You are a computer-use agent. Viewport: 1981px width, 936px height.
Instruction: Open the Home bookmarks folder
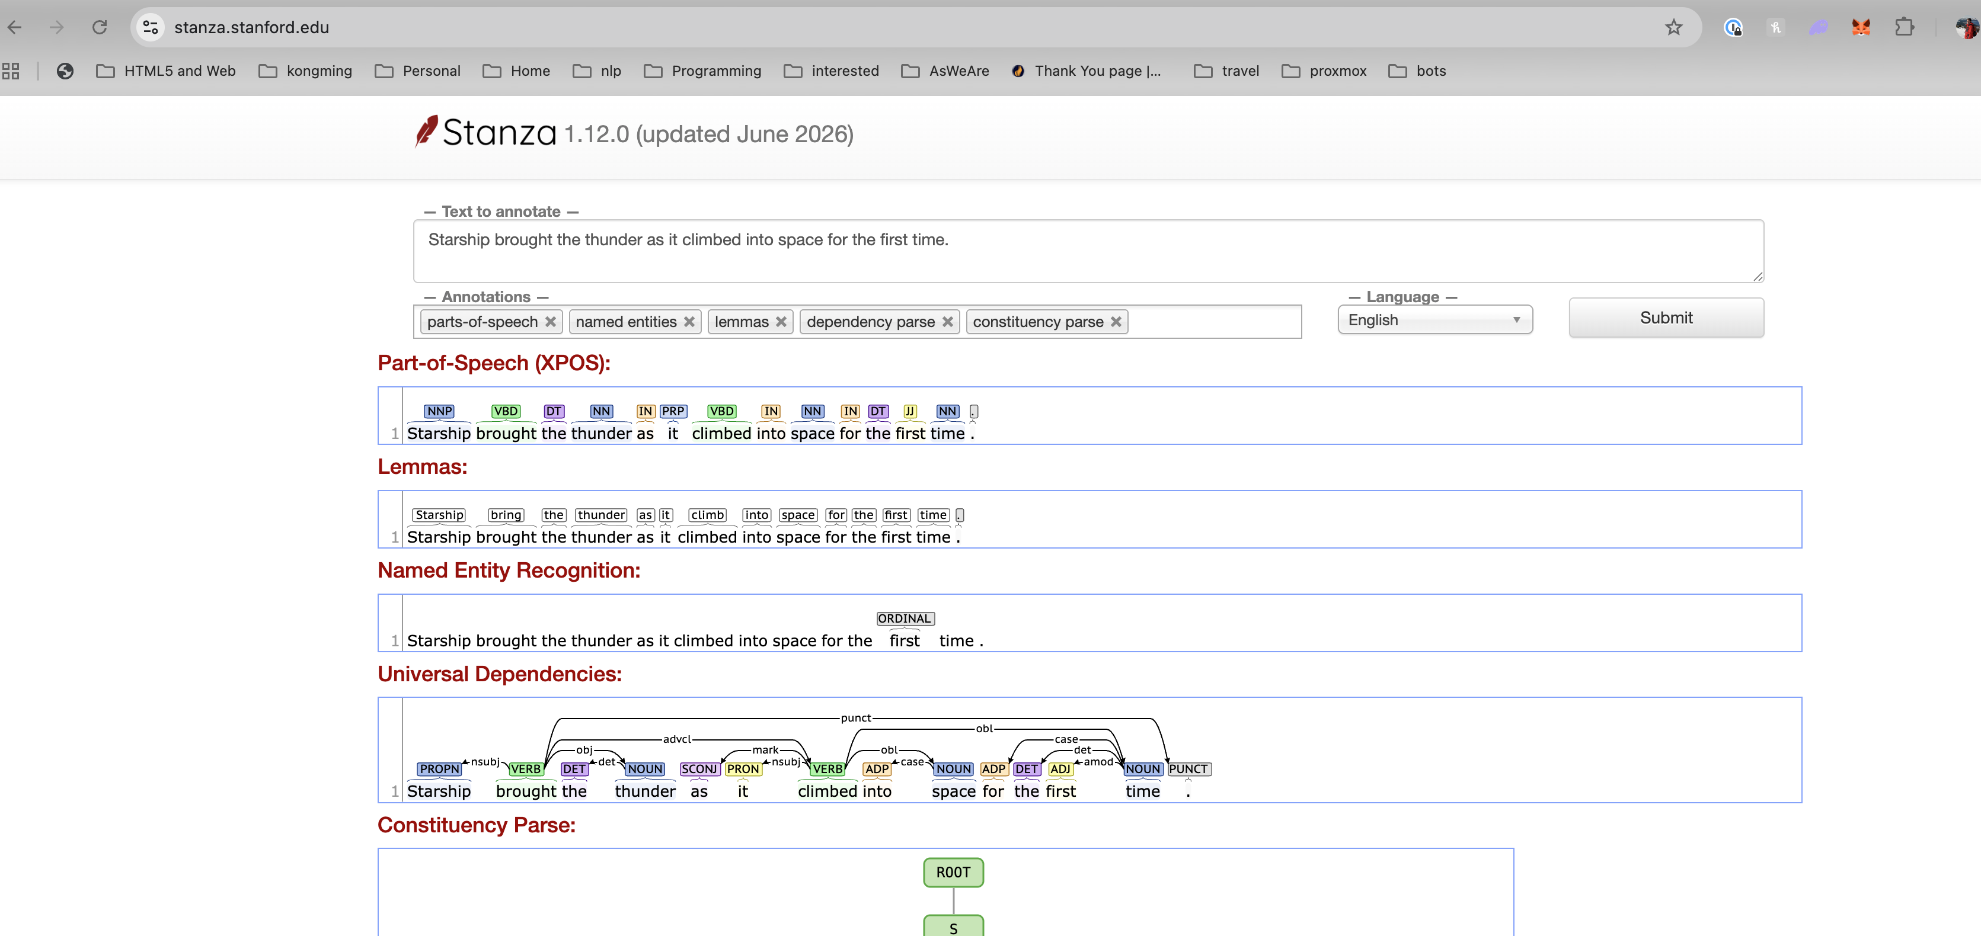click(x=517, y=70)
